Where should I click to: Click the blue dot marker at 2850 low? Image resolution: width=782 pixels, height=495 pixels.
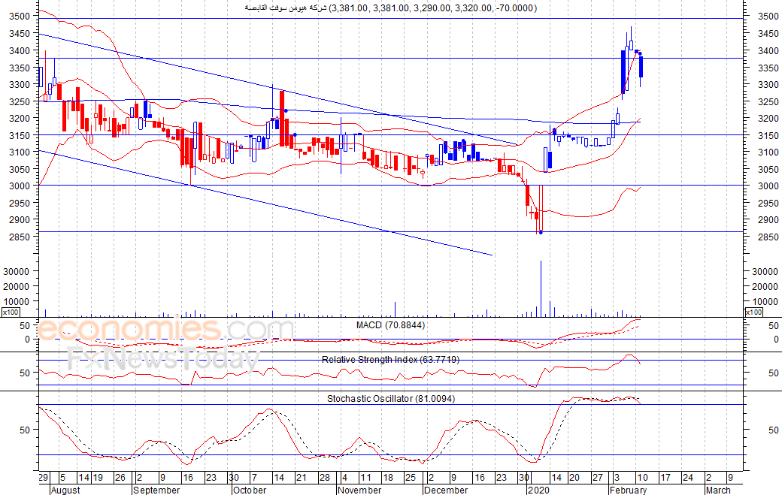541,232
